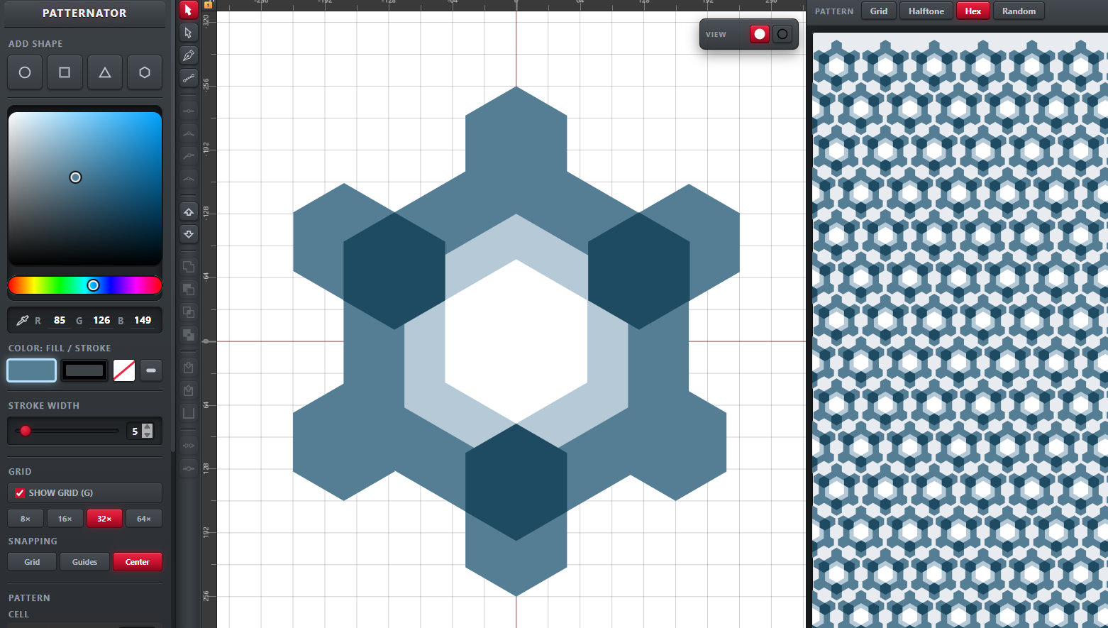The width and height of the screenshot is (1108, 628).
Task: Add a hexagon shape
Action: click(x=145, y=72)
